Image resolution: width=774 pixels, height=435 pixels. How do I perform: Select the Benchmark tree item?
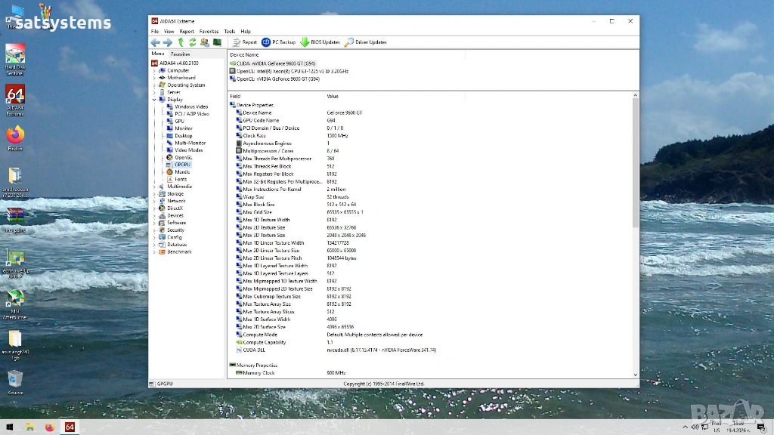point(179,251)
